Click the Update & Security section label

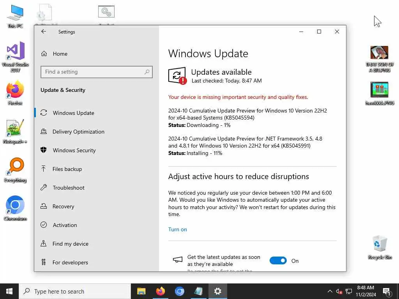[x=63, y=90]
